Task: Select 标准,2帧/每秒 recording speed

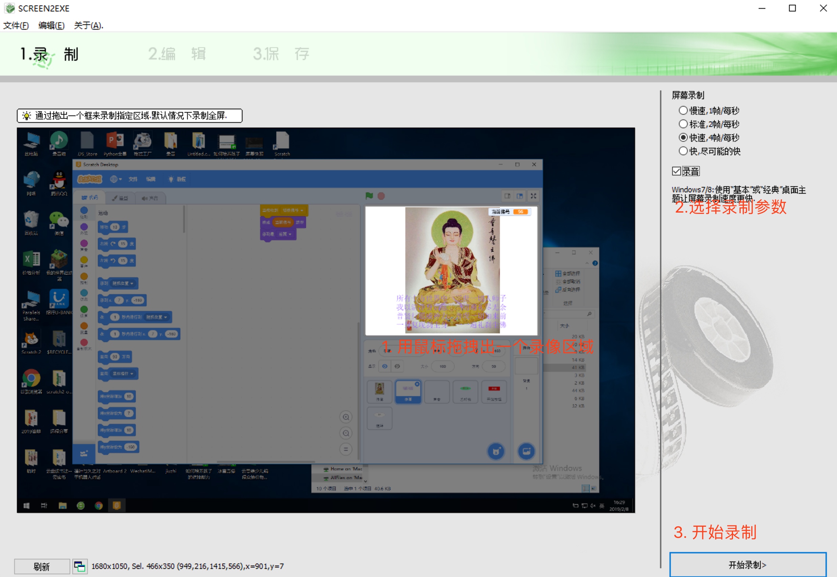Action: 709,124
